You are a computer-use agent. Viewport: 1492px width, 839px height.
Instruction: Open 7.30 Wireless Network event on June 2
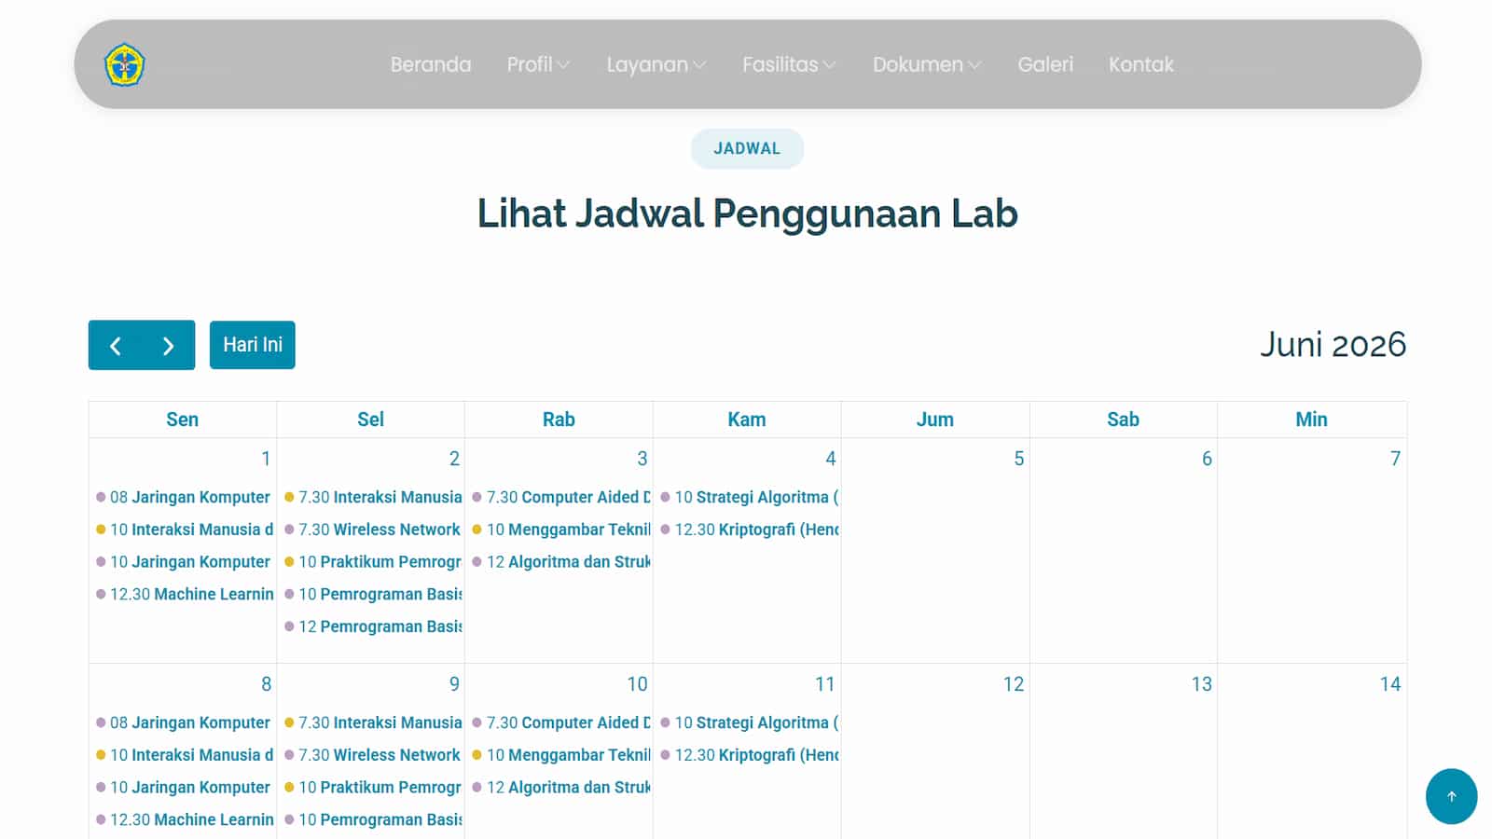click(x=372, y=530)
